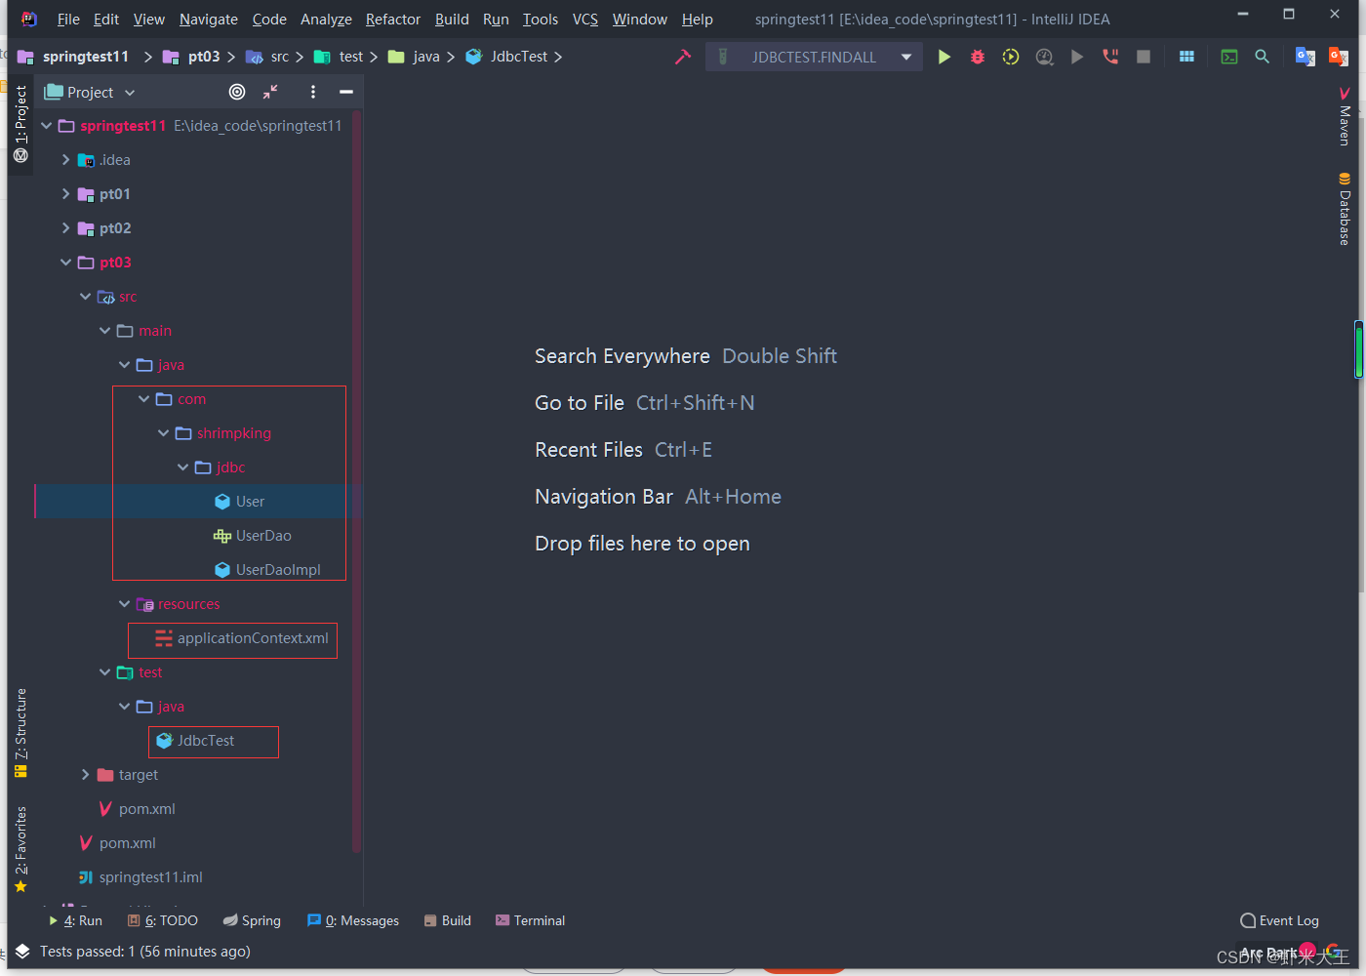Open the Messages tool window tab
The height and width of the screenshot is (976, 1366).
pyautogui.click(x=353, y=920)
